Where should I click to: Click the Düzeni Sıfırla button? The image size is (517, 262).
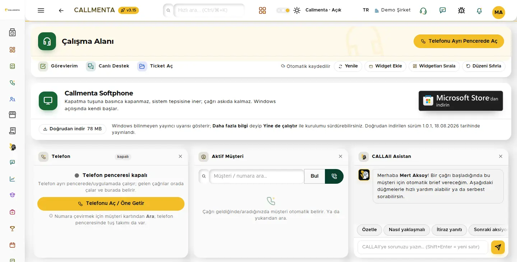click(x=484, y=66)
